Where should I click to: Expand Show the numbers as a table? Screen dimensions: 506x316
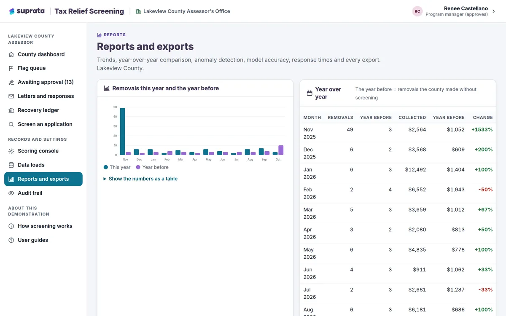[x=140, y=179]
